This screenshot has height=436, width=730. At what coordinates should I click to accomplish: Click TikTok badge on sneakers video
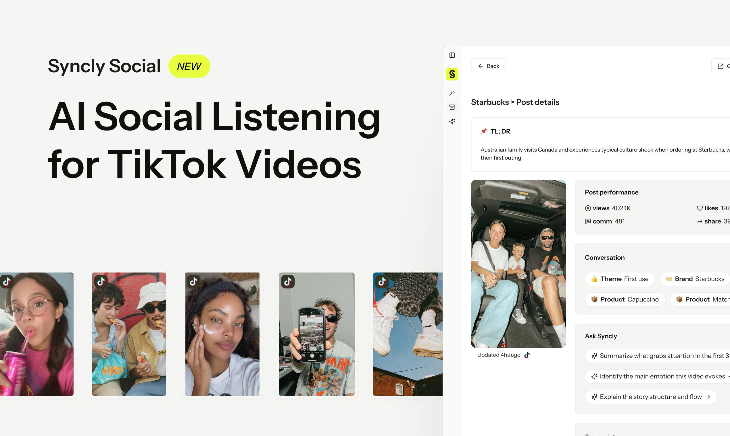(382, 281)
